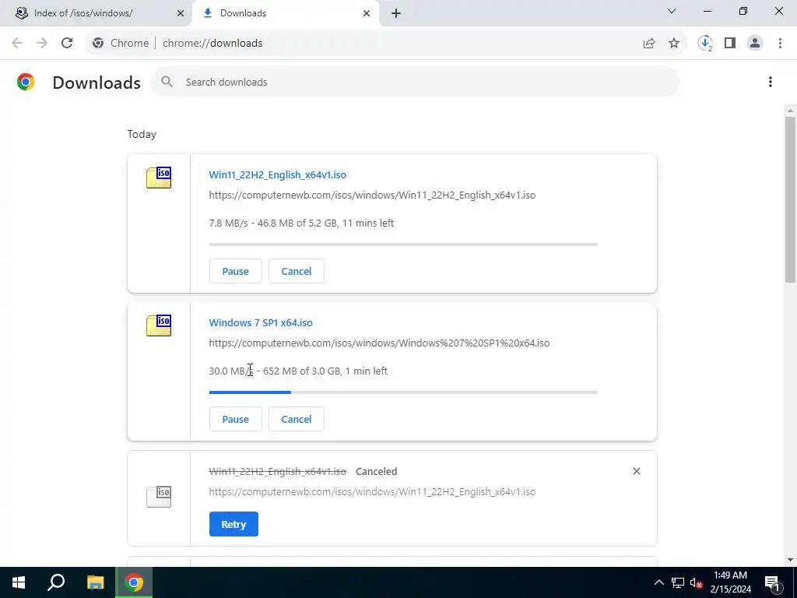Open Windows taskbar search

[x=56, y=582]
